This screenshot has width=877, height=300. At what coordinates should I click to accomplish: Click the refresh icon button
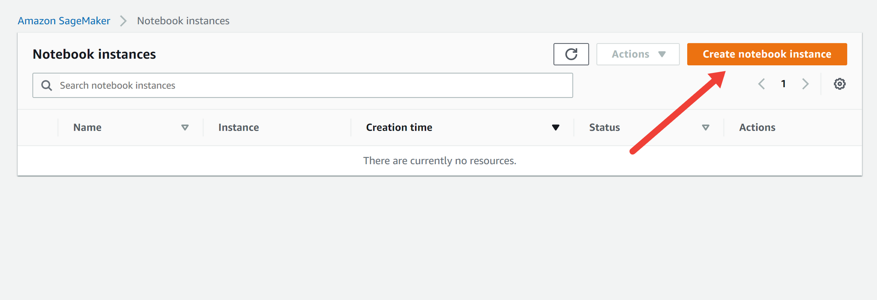[x=571, y=54]
